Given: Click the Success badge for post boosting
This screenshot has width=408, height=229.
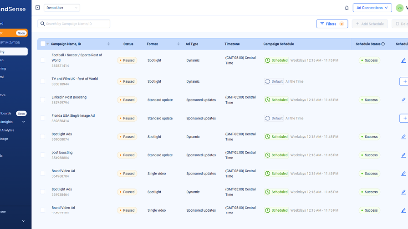Looking at the screenshot, I should (369, 155).
